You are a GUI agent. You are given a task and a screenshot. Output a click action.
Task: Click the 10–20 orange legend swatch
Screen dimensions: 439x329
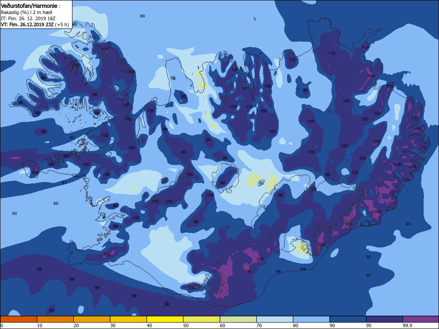coord(55,319)
